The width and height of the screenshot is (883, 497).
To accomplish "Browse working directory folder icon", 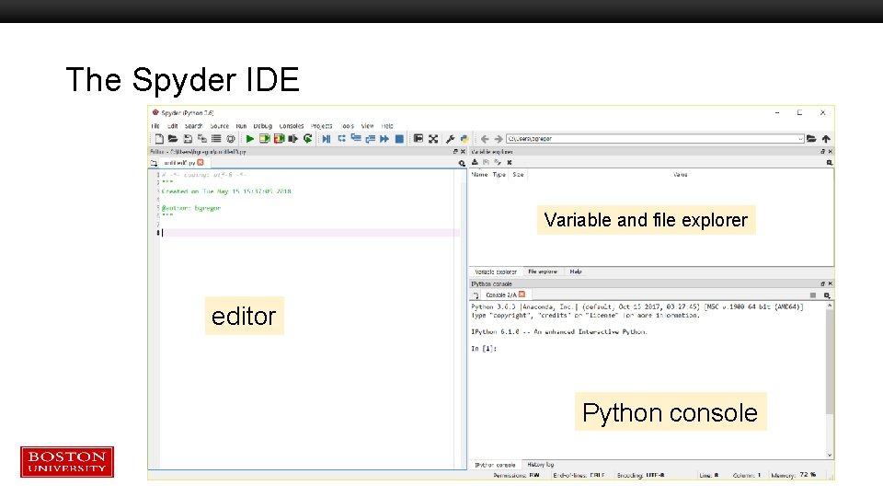I will [x=811, y=139].
